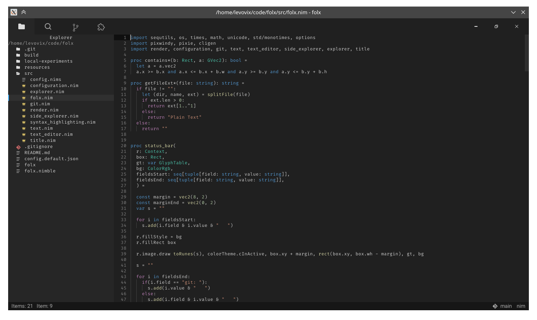Click the folder icon beside resources
Image resolution: width=537 pixels, height=320 pixels.
point(18,67)
